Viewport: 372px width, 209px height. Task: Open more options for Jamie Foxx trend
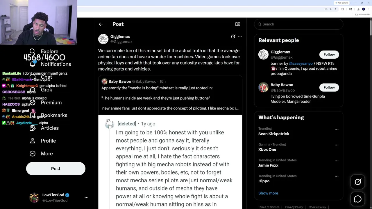pos(337,161)
